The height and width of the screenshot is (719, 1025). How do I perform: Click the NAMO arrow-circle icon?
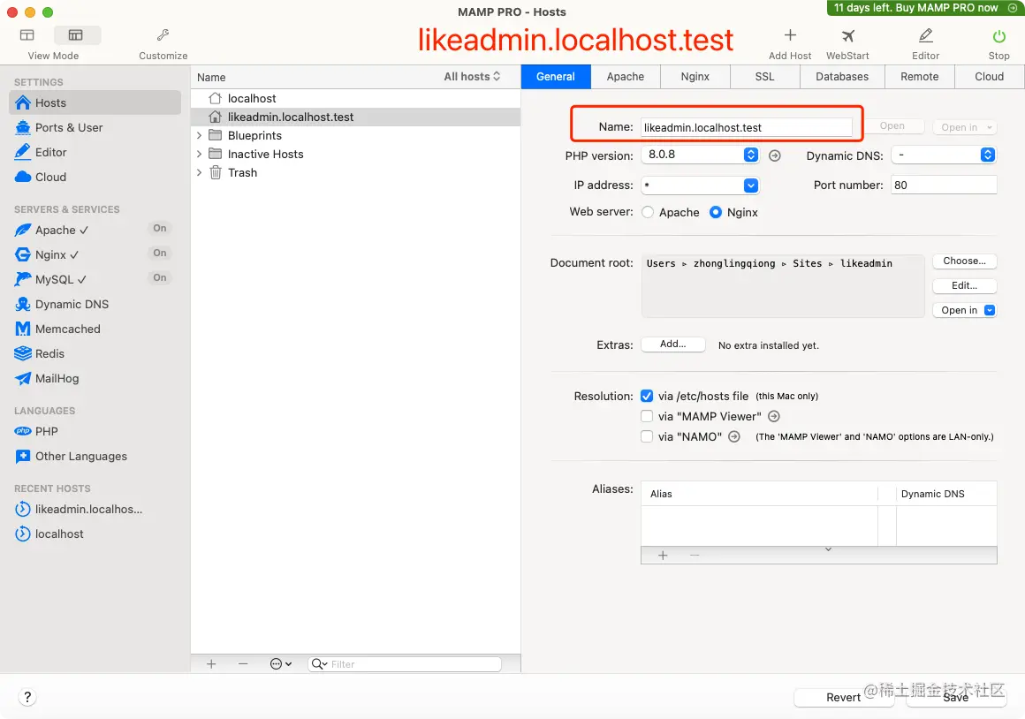[734, 436]
